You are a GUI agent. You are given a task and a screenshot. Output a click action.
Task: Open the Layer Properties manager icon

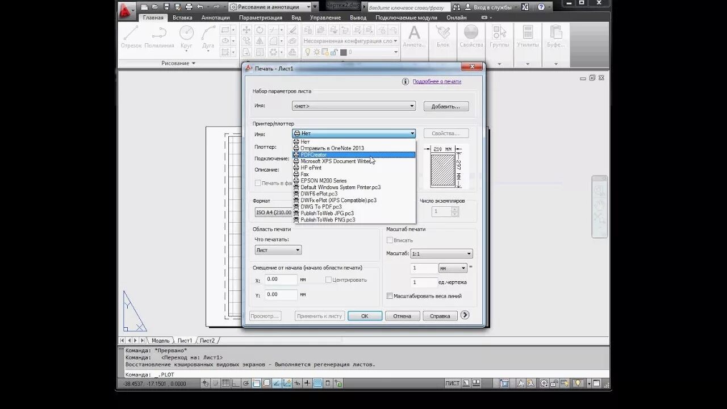pos(309,30)
